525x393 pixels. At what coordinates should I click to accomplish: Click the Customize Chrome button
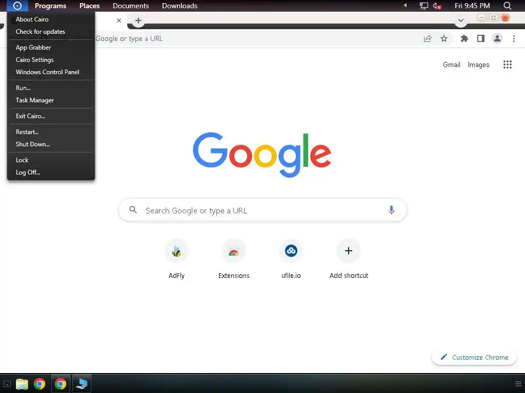[x=474, y=357]
